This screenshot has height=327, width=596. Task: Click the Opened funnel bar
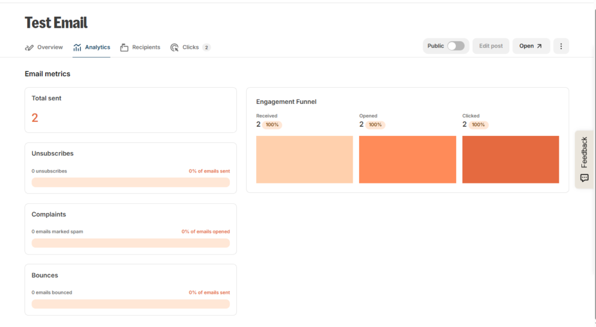(x=407, y=160)
